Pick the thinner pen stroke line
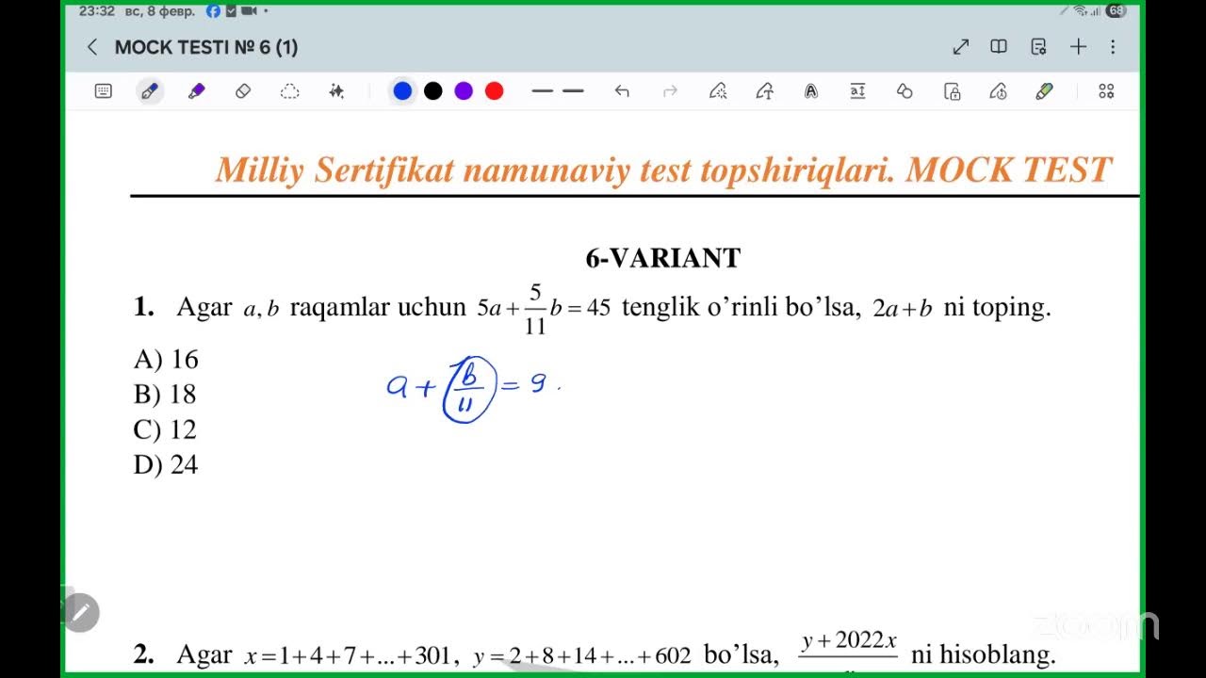 click(x=542, y=91)
